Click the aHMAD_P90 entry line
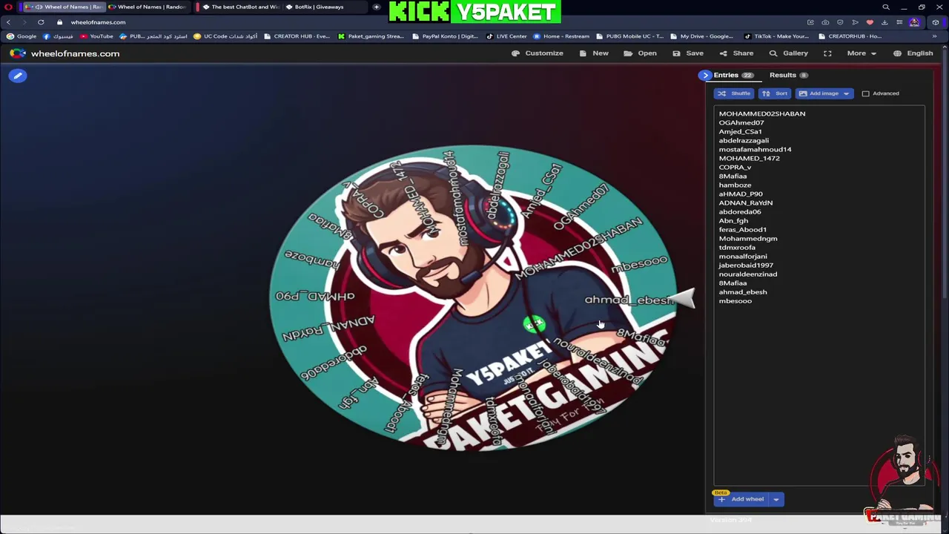The width and height of the screenshot is (949, 534). tap(740, 194)
